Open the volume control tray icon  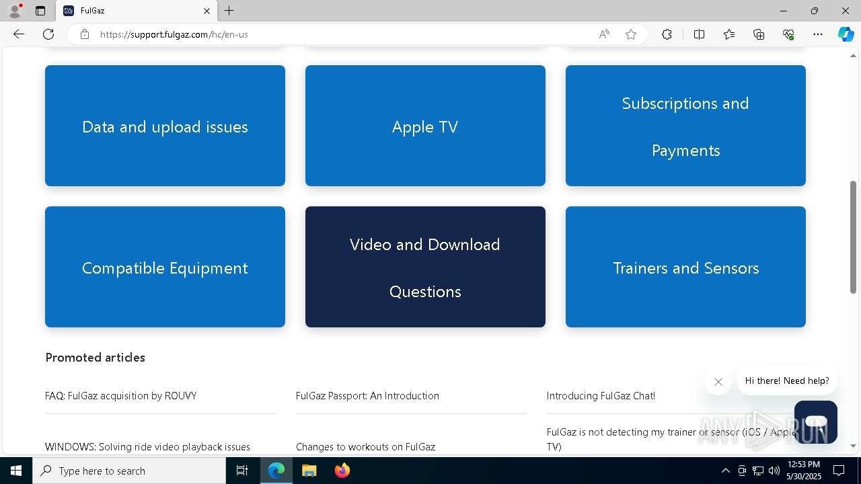(x=774, y=471)
